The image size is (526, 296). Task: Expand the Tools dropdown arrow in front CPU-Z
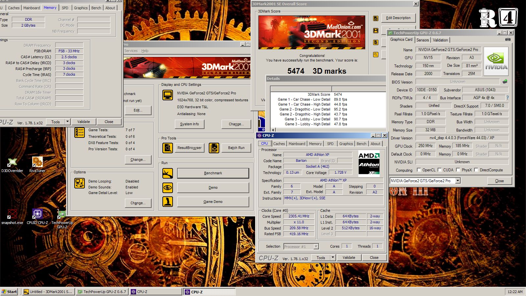point(333,258)
